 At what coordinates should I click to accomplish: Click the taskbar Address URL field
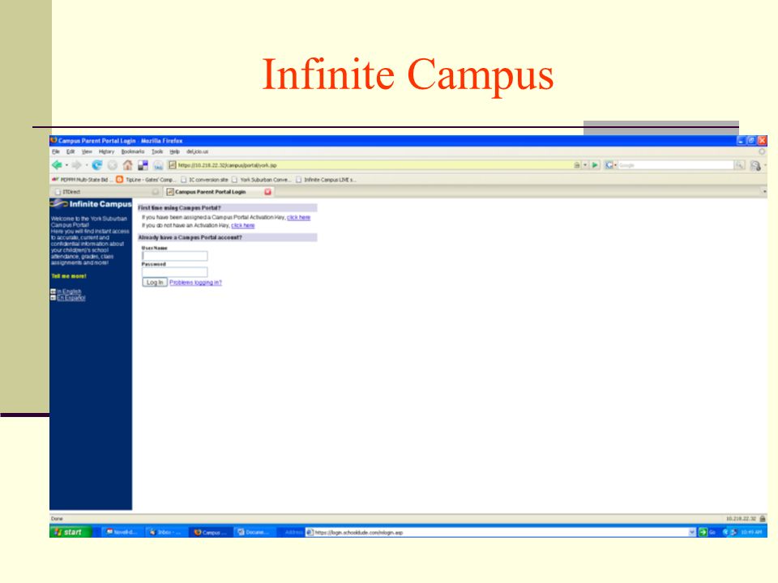[x=496, y=533]
